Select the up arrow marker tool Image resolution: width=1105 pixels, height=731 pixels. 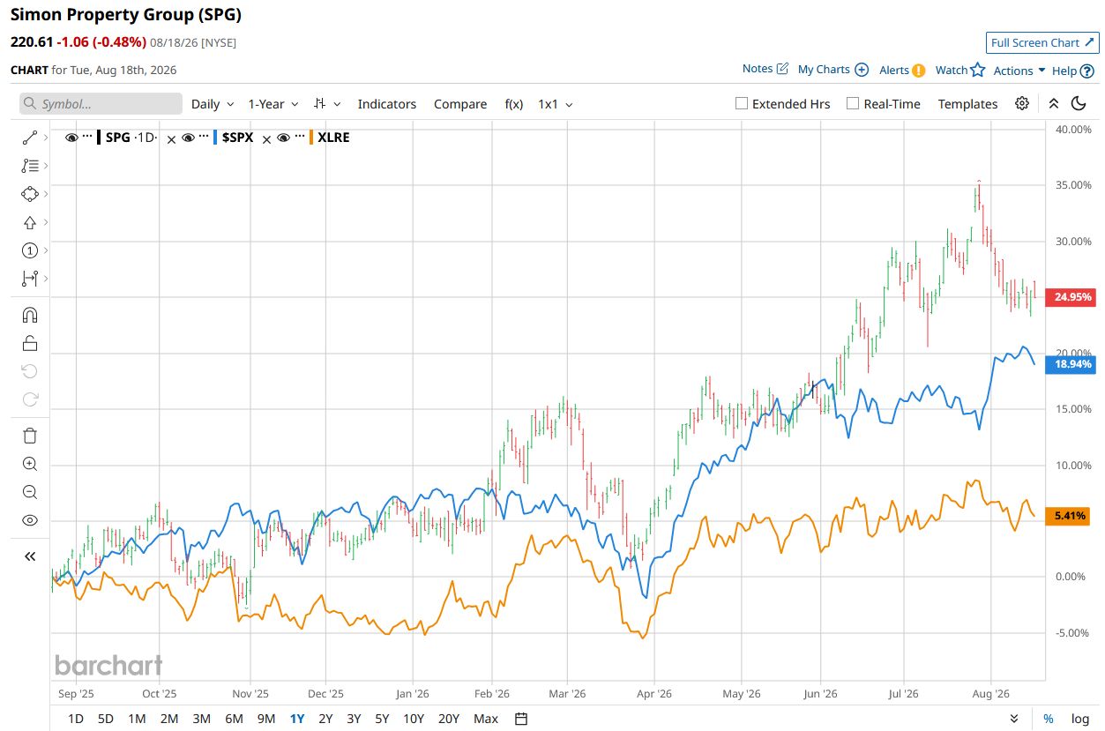[x=30, y=222]
